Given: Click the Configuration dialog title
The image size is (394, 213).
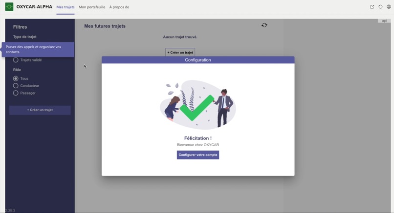Looking at the screenshot, I should pos(198,60).
